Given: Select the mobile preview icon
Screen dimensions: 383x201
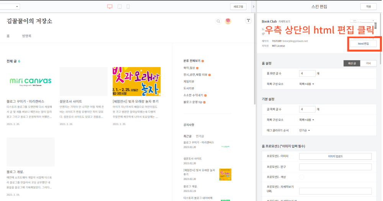Looking at the screenshot, I should coord(128,6).
